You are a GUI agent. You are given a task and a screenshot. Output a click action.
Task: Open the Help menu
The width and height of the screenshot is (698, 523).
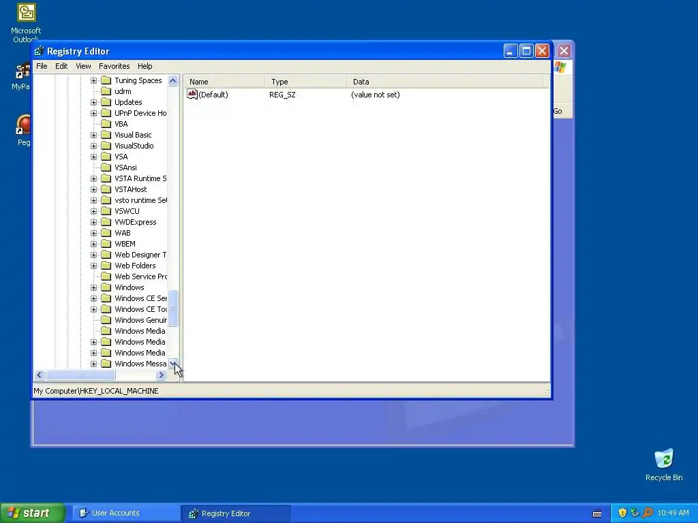tap(145, 66)
